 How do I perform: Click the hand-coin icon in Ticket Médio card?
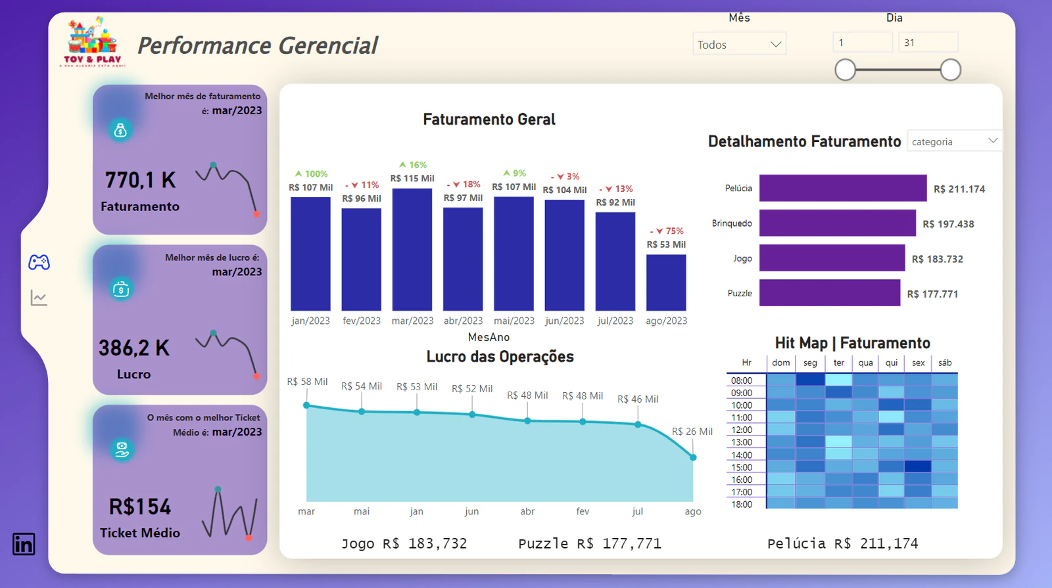(122, 449)
